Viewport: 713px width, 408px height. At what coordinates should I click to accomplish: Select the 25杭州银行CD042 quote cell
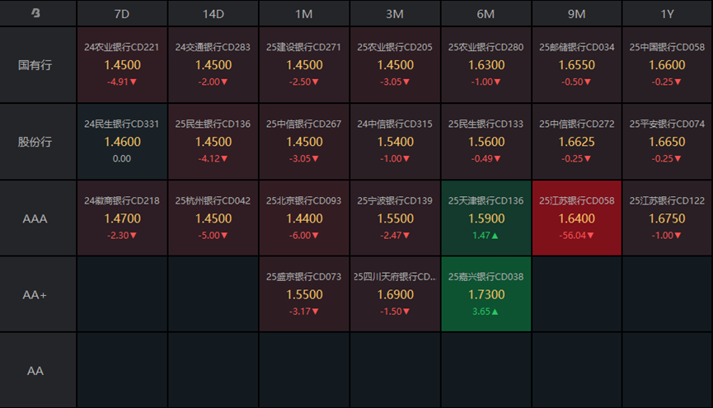click(213, 218)
